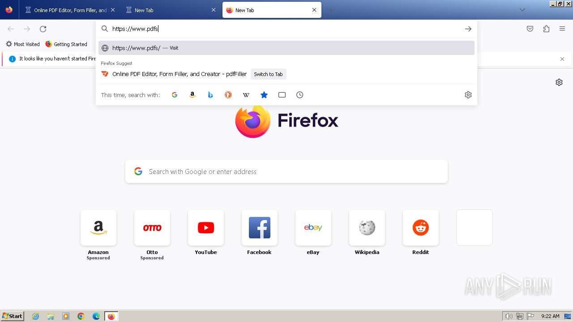Screen dimensions: 573x322
Task: Click the Go arrow in address bar
Action: tap(468, 29)
